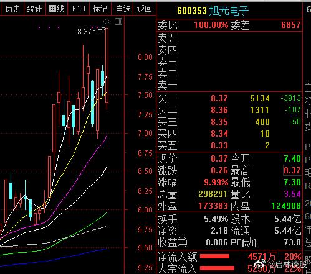Screen dimensions: 311x274
Task: Click the 委差 value 6857
Action: 291,25
